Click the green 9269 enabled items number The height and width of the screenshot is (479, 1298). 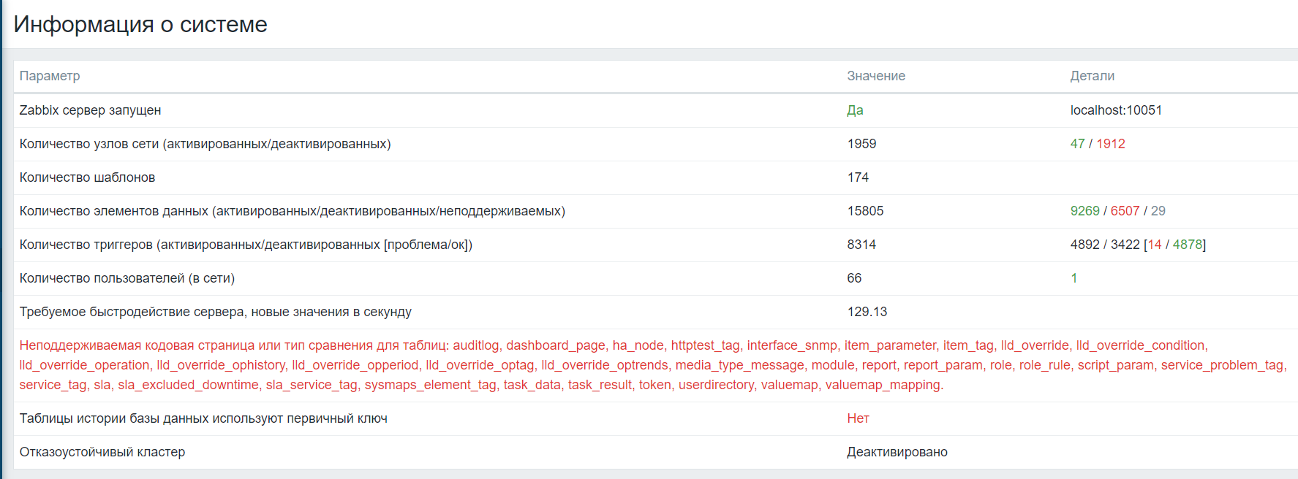1084,211
